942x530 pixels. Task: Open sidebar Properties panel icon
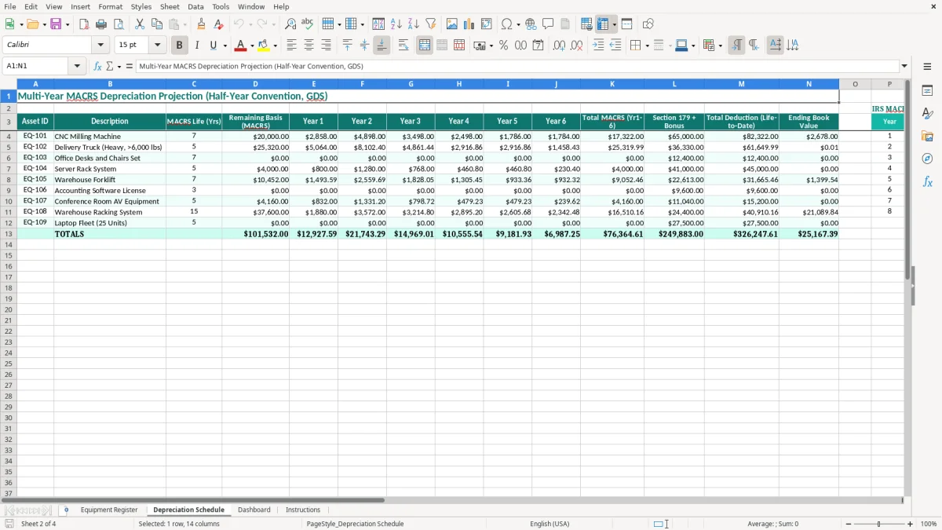point(927,90)
